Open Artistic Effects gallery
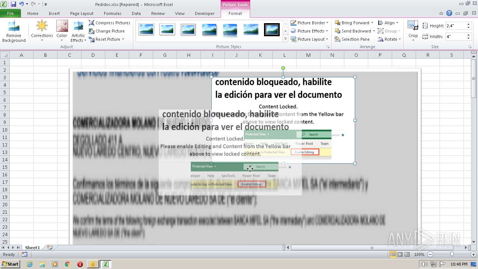 click(x=78, y=32)
